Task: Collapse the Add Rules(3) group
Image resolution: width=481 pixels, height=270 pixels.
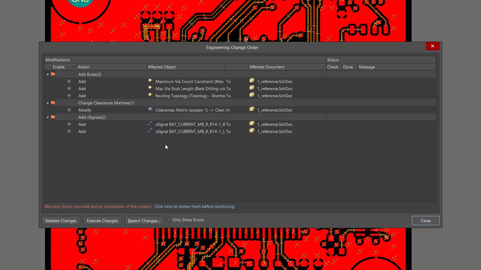Action: pos(48,75)
